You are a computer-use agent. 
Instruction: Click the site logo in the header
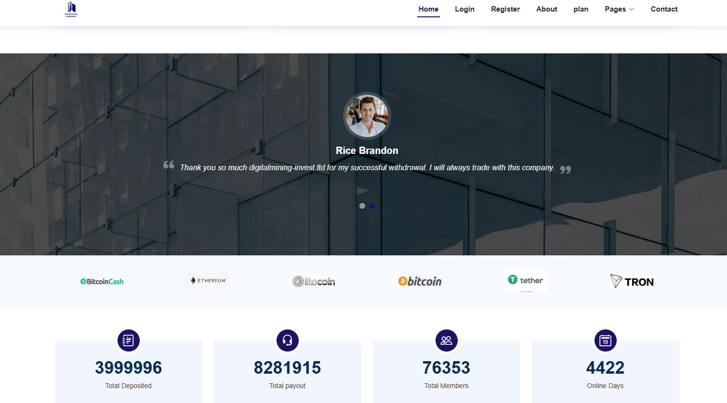(x=71, y=9)
